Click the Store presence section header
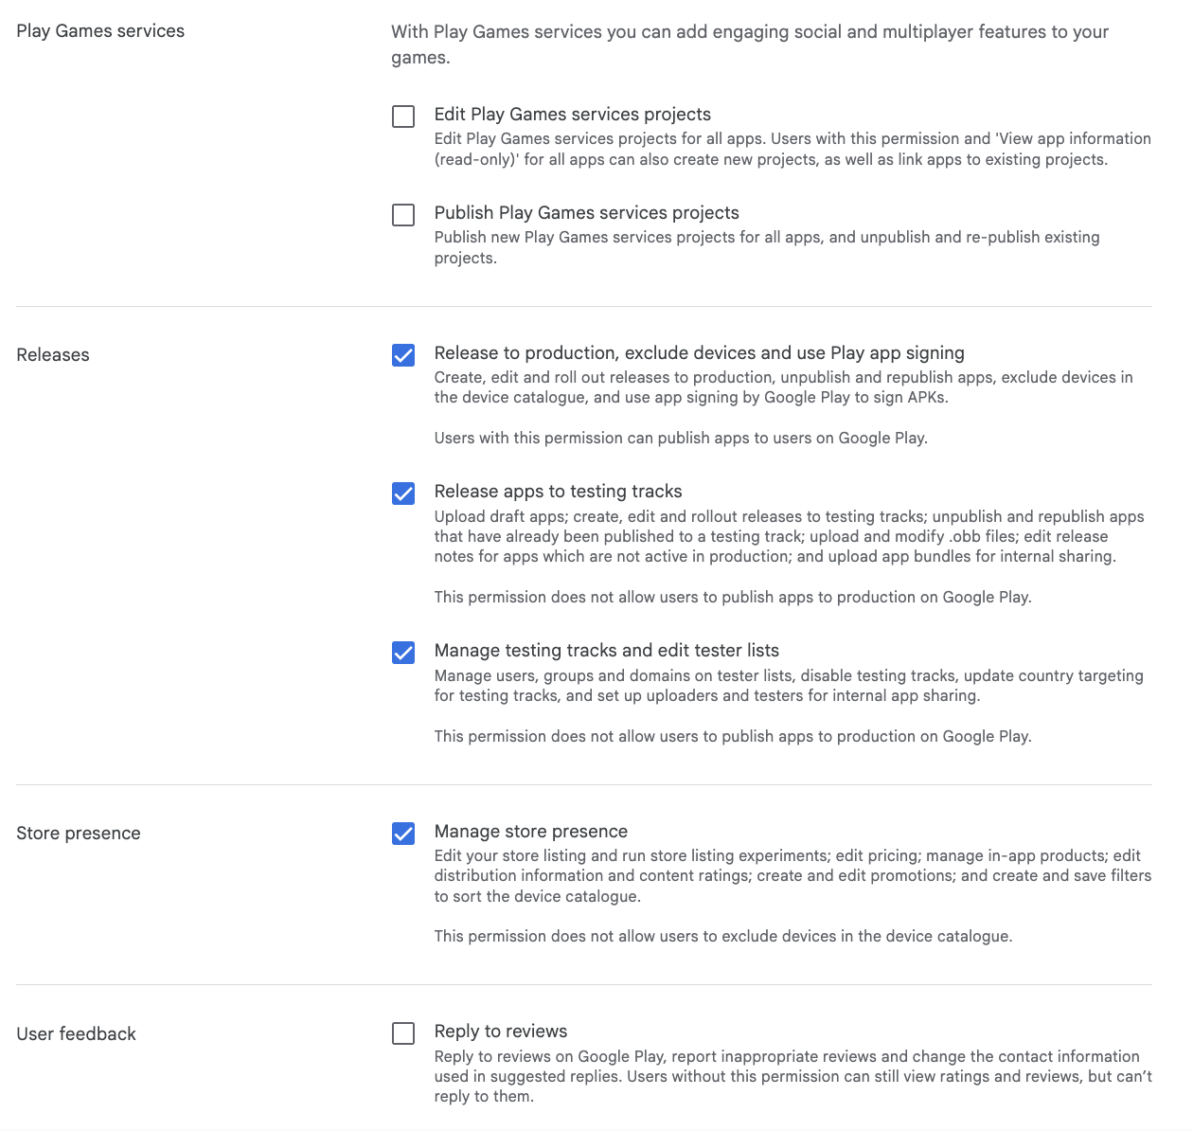 point(79,833)
